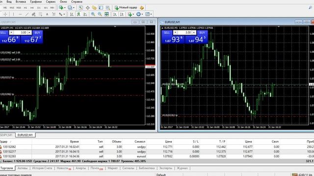This screenshot has height=176, width=314.
Task: Switch timeframe to D1
Action: [x=39, y=8]
